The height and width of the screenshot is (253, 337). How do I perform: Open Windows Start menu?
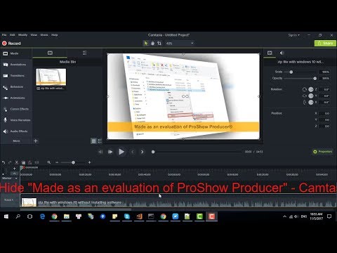[6, 216]
